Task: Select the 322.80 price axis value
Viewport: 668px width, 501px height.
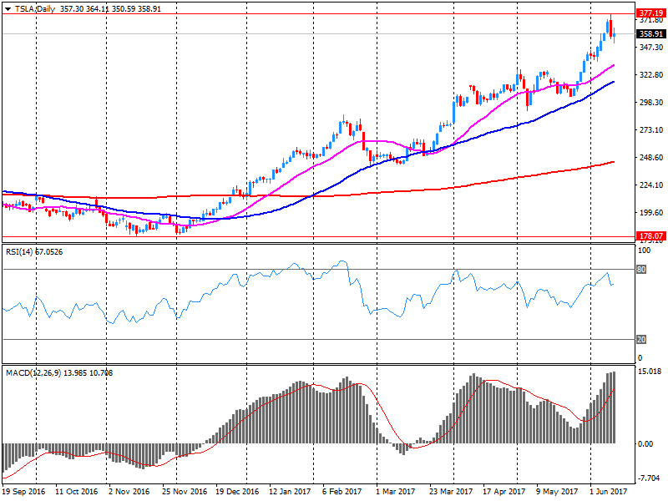Action: click(x=651, y=74)
